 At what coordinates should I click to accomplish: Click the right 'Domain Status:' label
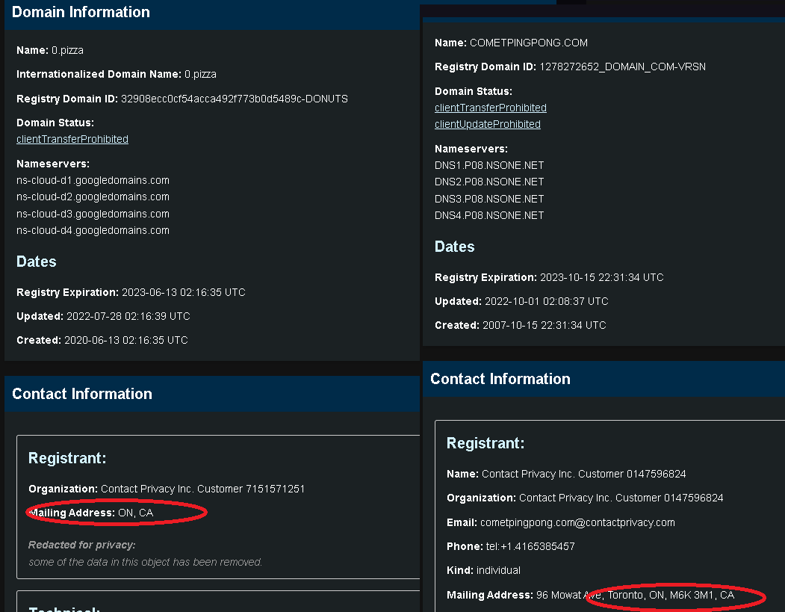(x=474, y=91)
